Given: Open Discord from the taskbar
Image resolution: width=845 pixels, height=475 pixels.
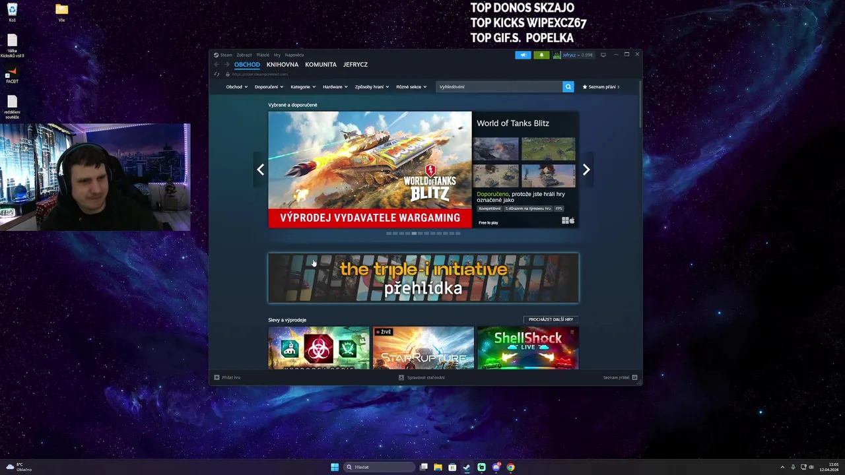Looking at the screenshot, I should [496, 467].
